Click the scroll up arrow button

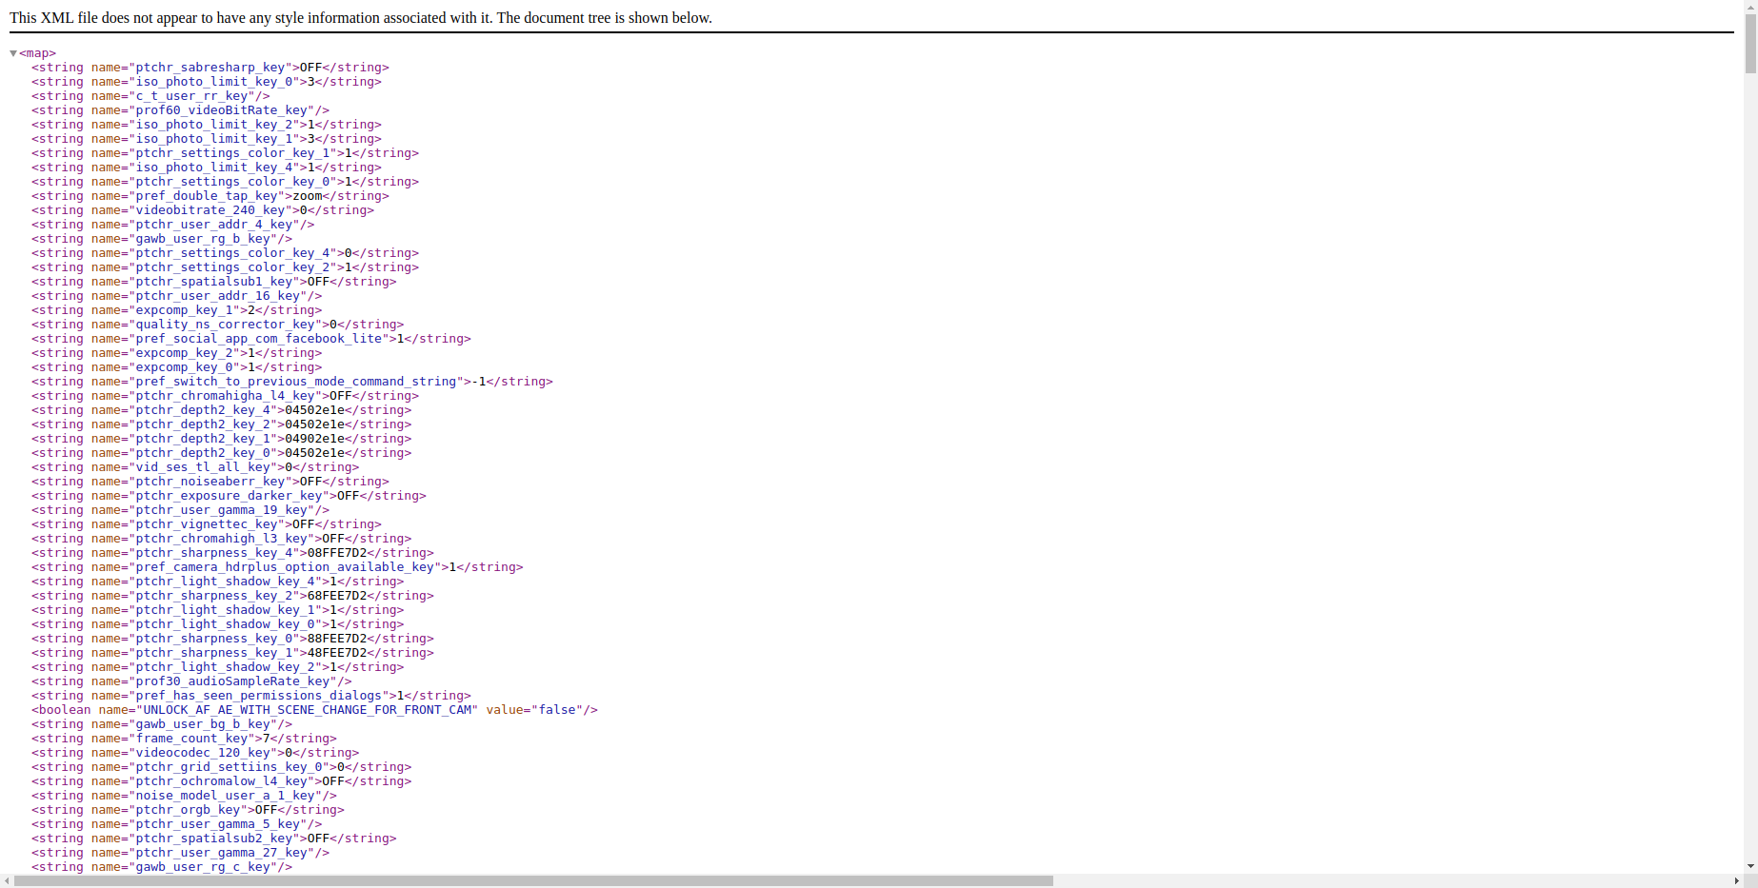pos(1750,6)
